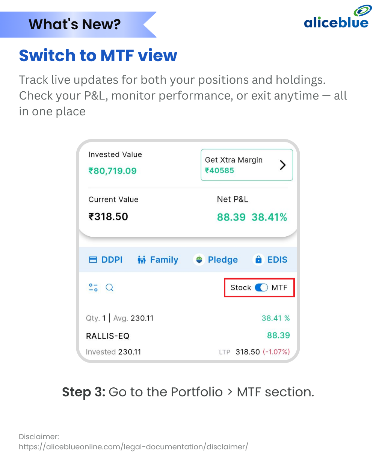
Task: Click the DDPI card icon
Action: [93, 260]
